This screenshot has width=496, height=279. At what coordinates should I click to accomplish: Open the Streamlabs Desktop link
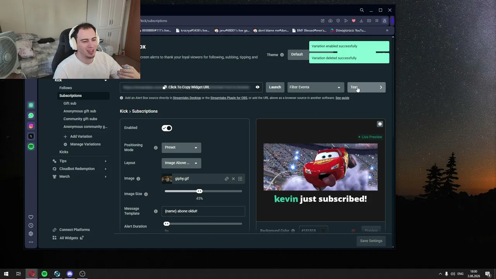tap(187, 98)
